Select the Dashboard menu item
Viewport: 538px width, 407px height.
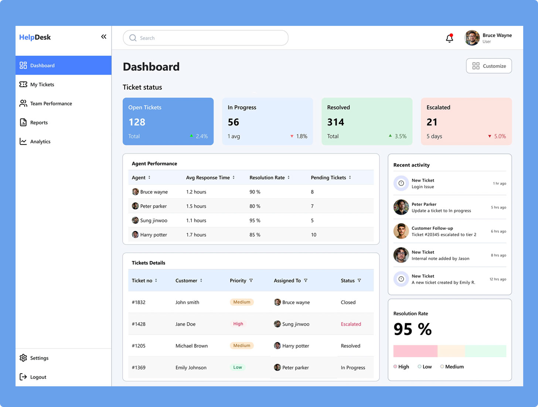42,65
